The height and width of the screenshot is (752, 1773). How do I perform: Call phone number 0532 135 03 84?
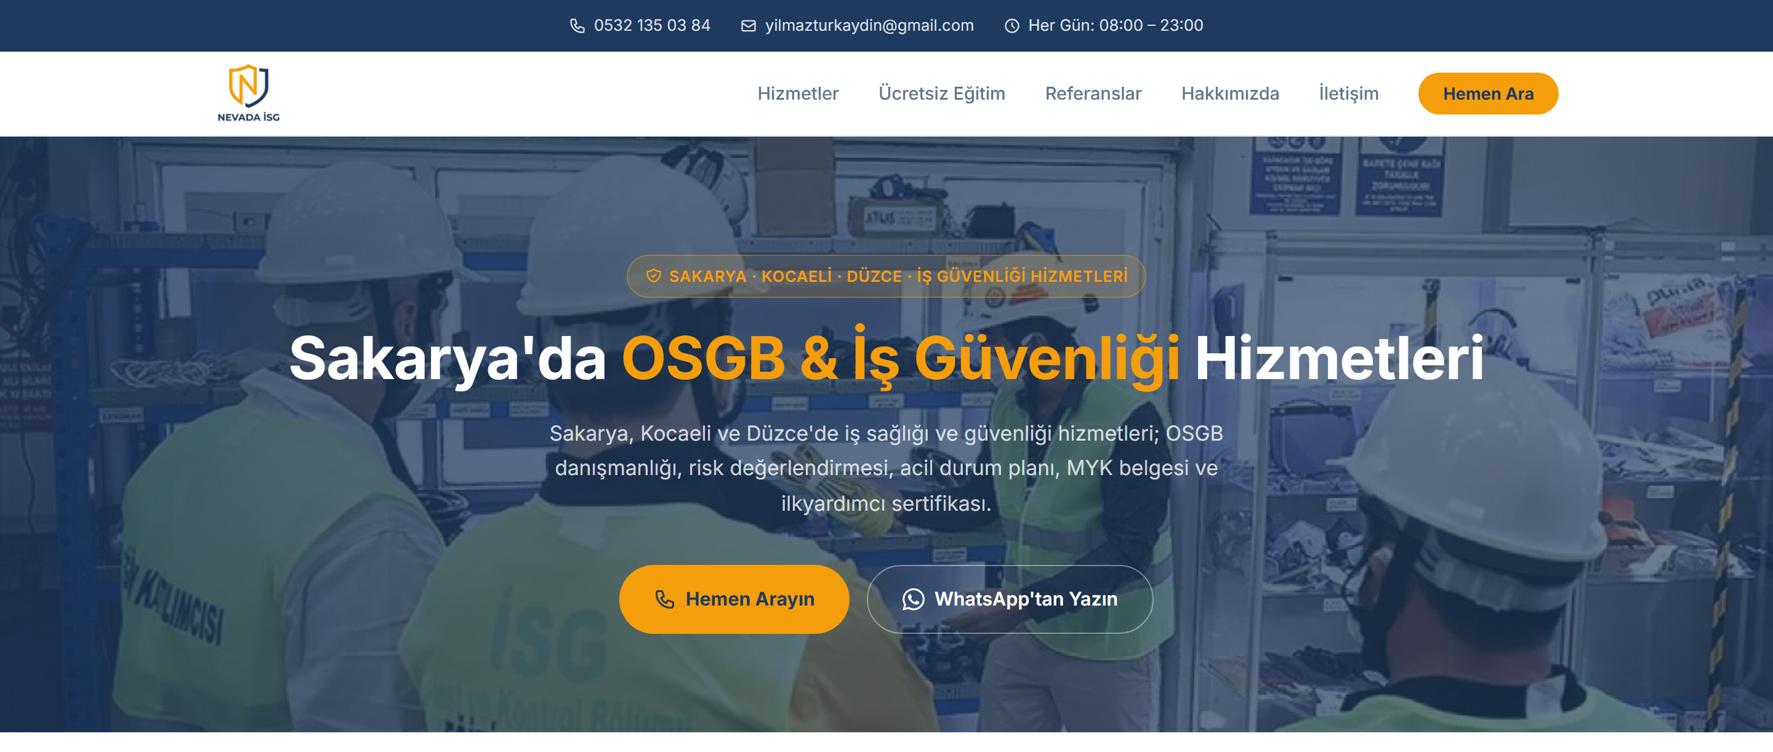[x=652, y=25]
